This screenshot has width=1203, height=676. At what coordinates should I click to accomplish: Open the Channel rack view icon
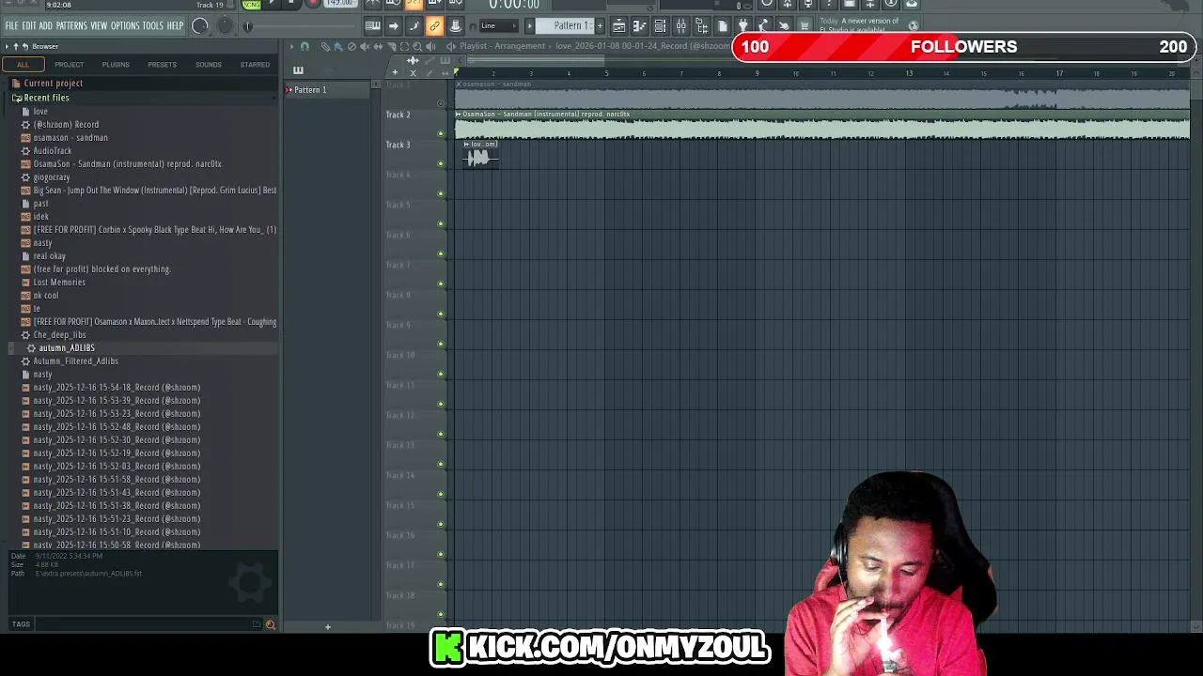tap(660, 25)
